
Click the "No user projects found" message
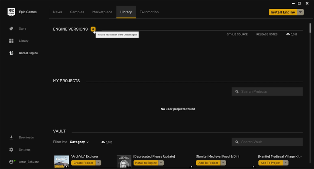[178, 109]
